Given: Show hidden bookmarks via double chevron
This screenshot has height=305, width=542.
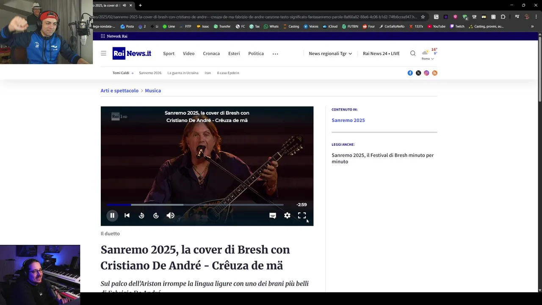Looking at the screenshot, I should (x=532, y=26).
